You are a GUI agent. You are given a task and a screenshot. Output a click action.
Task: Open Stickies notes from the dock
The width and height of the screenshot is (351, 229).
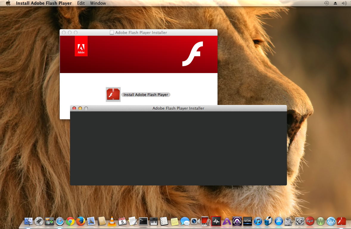click(x=175, y=221)
